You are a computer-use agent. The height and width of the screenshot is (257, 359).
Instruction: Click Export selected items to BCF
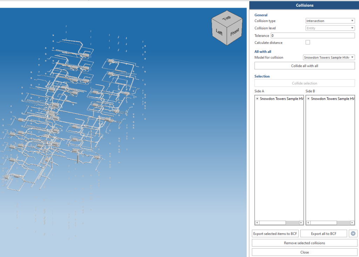(275, 233)
